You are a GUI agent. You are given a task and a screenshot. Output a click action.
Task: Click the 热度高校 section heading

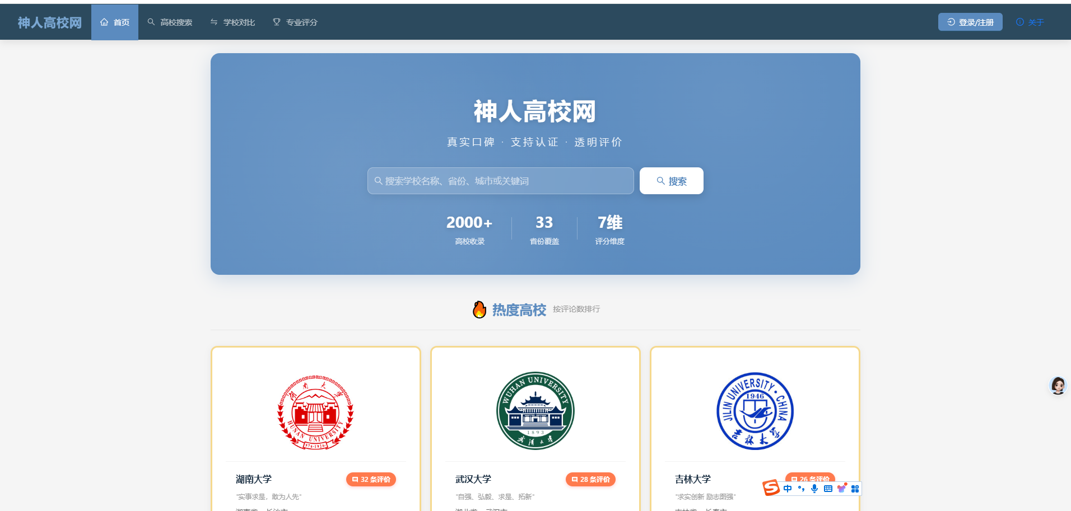click(x=519, y=310)
